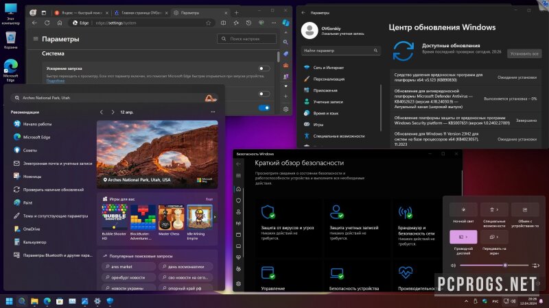Switch to the Yandex tab in Edge
The image size is (549, 308).
(x=81, y=12)
